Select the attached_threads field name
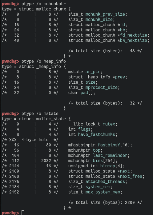 click(x=105, y=181)
